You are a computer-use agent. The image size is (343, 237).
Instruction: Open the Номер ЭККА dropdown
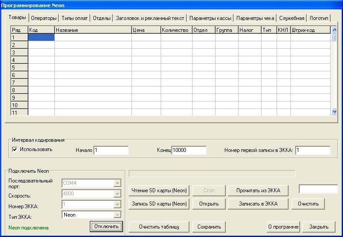117,204
